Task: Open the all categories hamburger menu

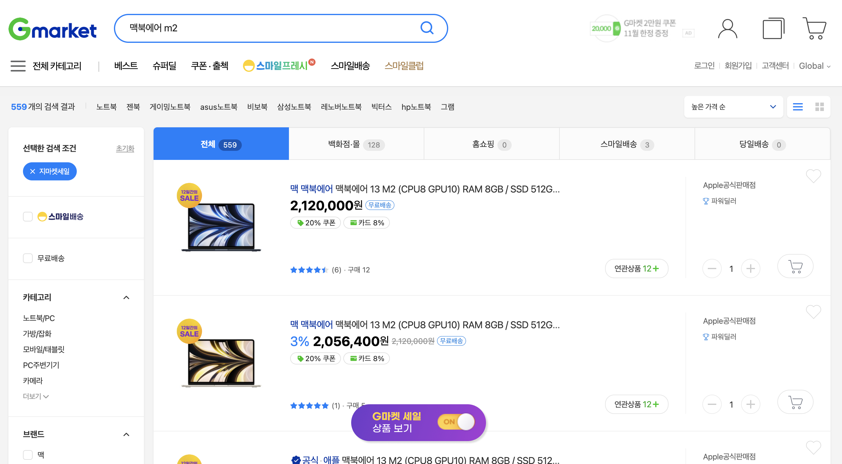Action: click(x=18, y=66)
